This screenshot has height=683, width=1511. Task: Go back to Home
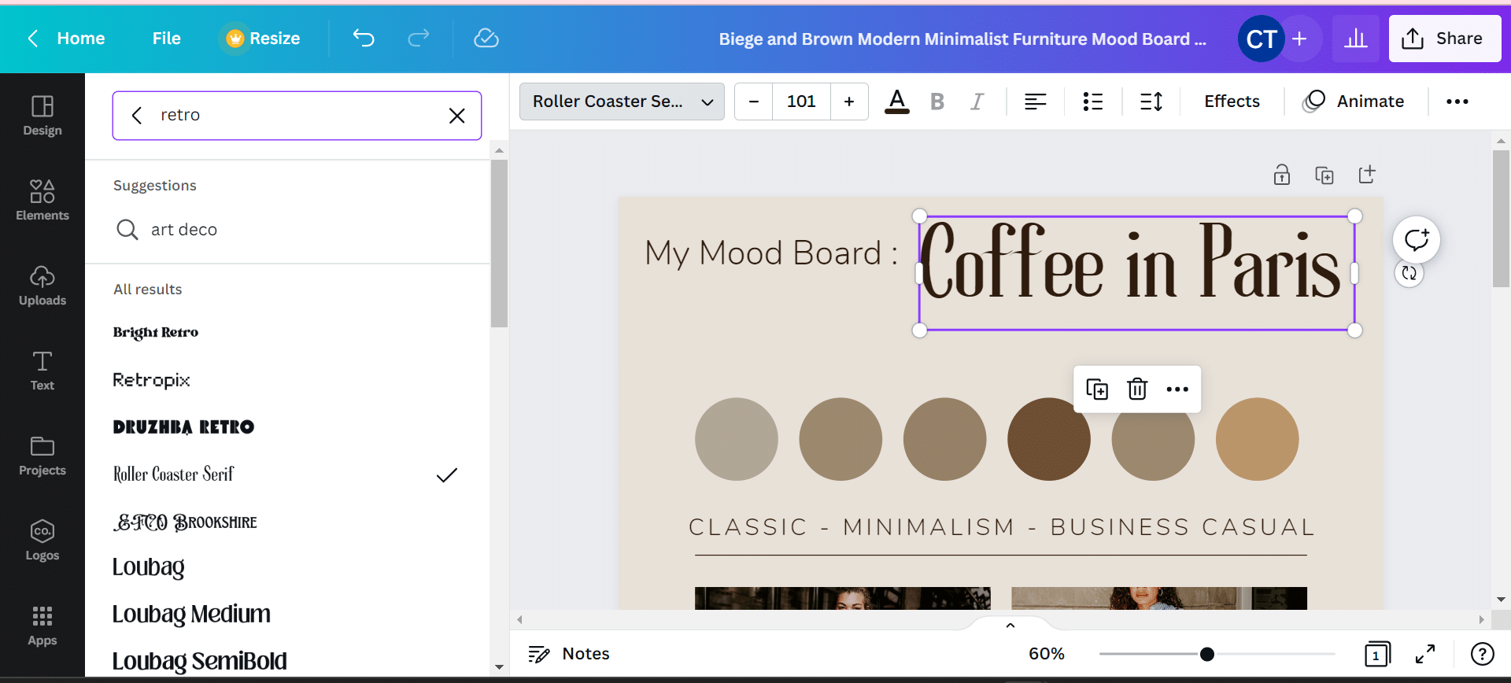click(x=67, y=38)
